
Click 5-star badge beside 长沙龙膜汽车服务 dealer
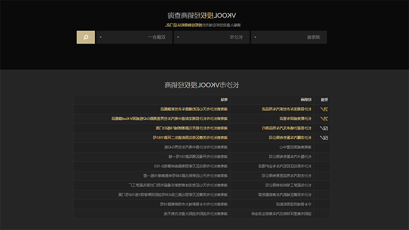tap(324, 137)
